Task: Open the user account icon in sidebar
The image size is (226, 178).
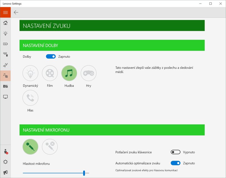Action: pos(5,151)
